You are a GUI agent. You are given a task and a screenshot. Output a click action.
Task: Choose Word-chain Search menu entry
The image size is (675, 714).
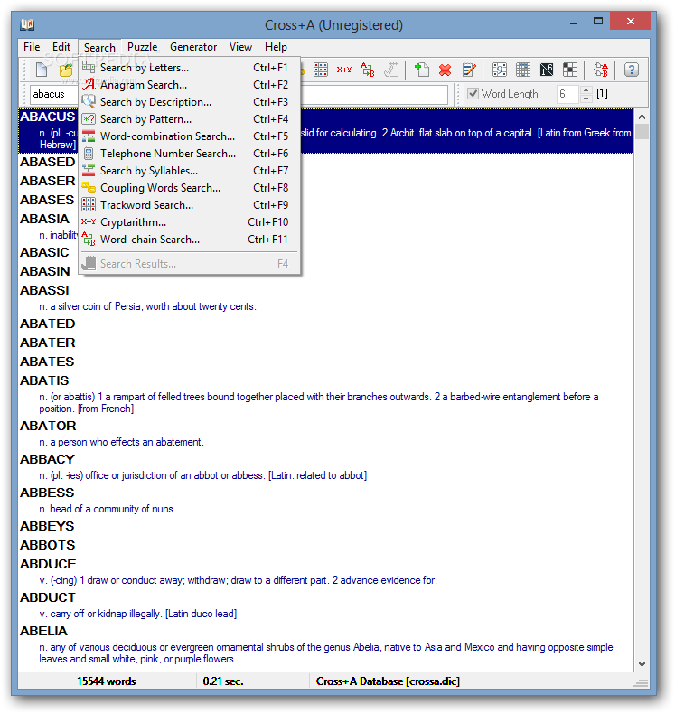[190, 240]
